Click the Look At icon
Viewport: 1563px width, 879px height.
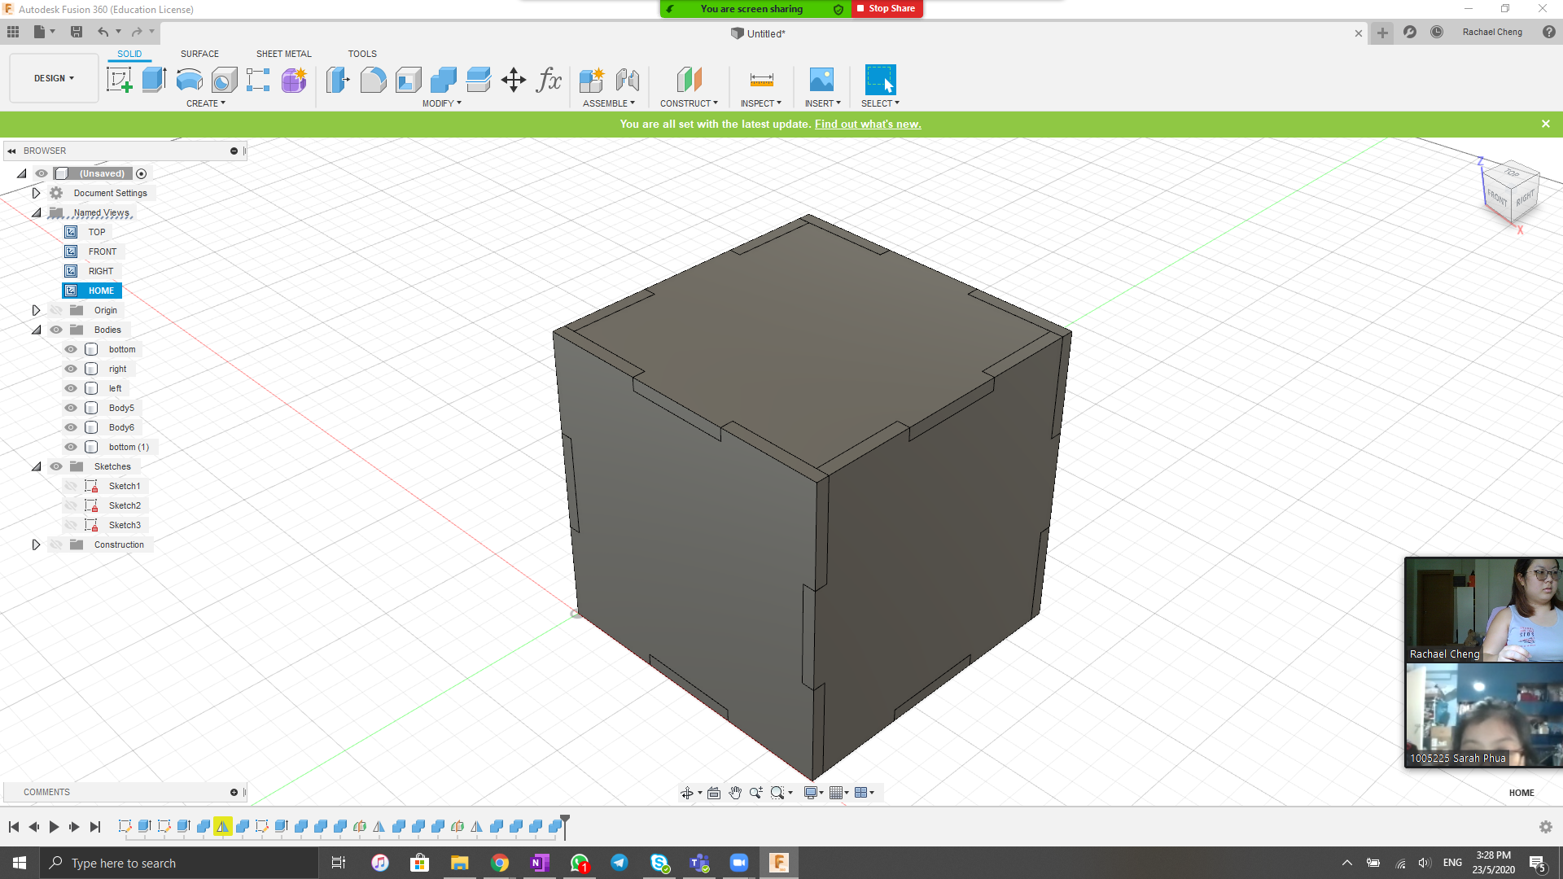tap(714, 793)
